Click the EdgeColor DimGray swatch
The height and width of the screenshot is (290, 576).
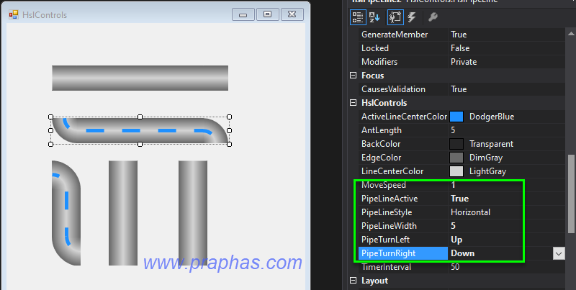[456, 158]
